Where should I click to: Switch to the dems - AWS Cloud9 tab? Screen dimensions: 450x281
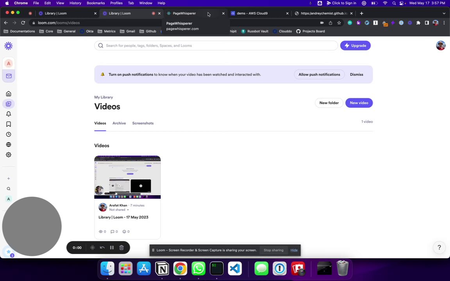260,13
